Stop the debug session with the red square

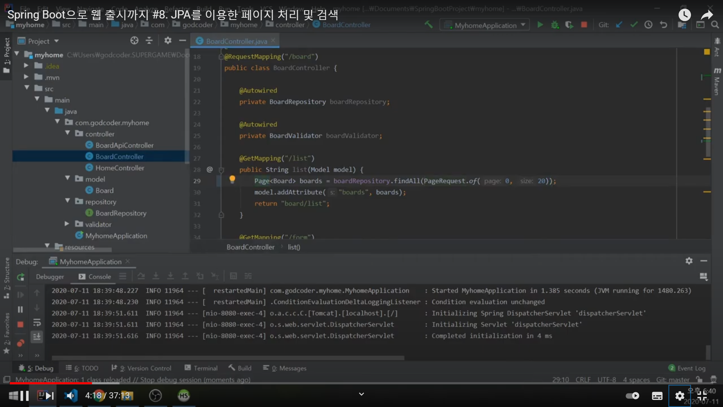click(x=21, y=324)
